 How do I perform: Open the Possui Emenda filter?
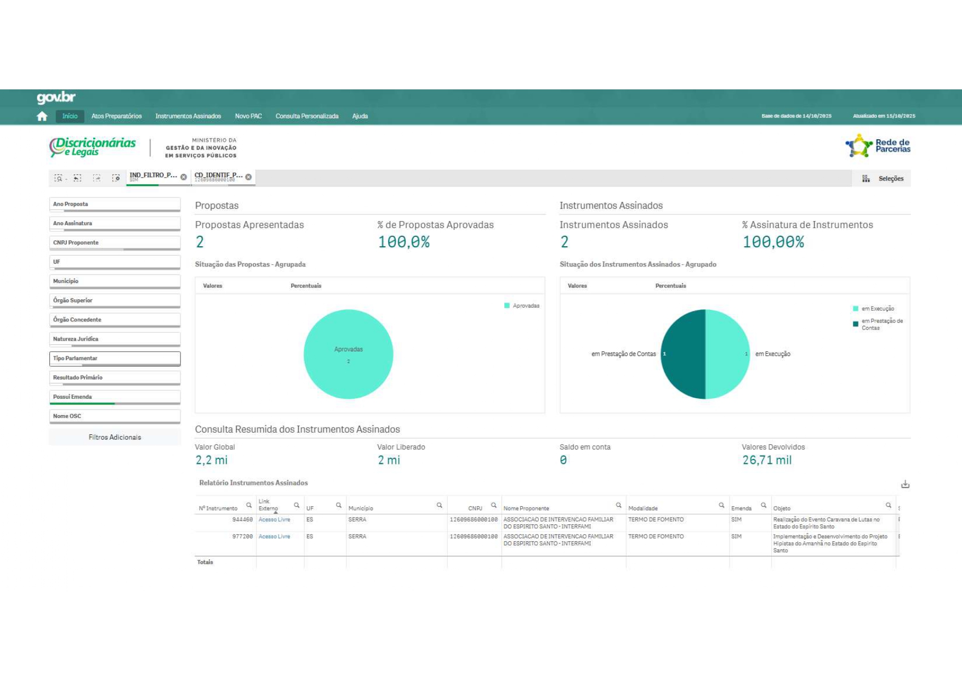(115, 397)
